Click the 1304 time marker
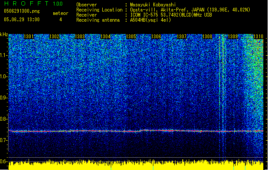This screenshot has width=268, height=170. pos(105,37)
